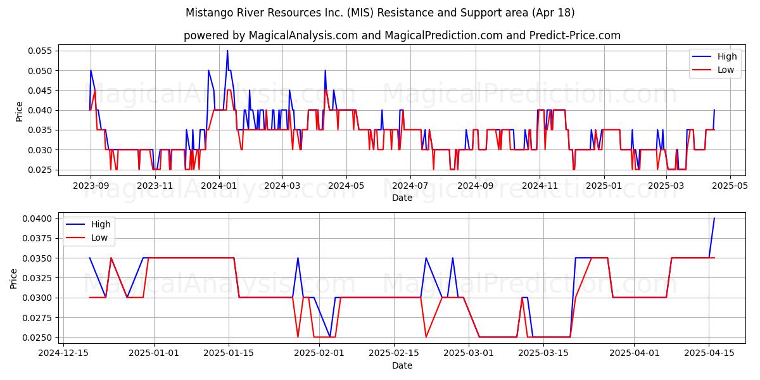The height and width of the screenshot is (380, 760).
Task: Click the 2025-05 date tick label
Action: [730, 186]
